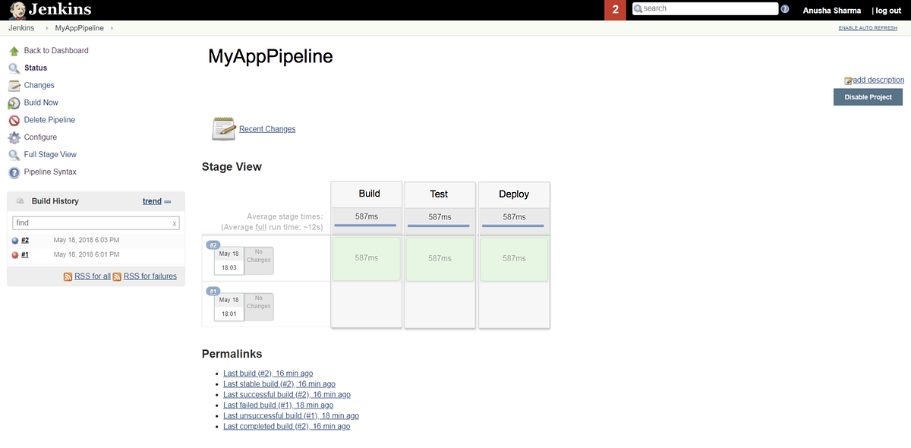Click the Disable Project button
The width and height of the screenshot is (911, 448).
(868, 97)
